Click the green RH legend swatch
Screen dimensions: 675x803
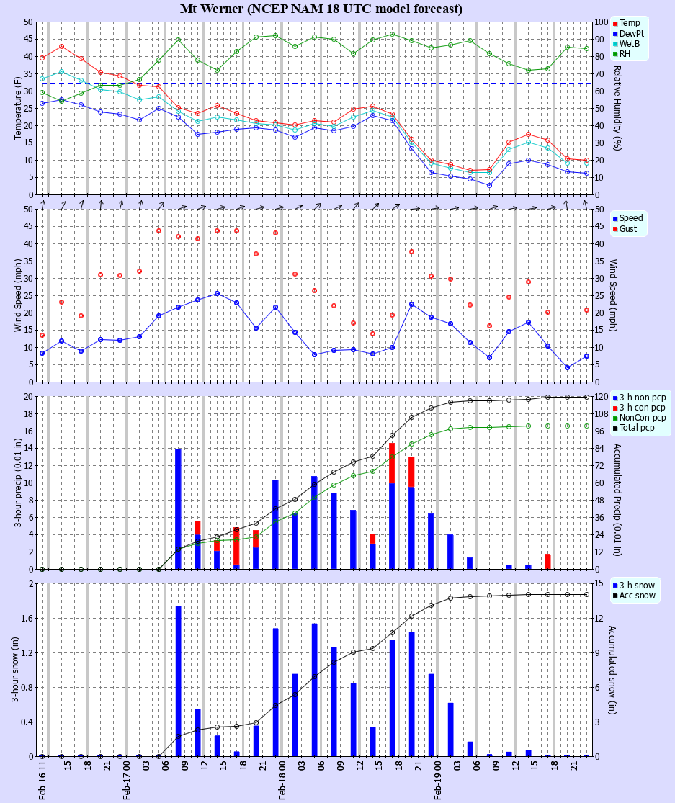[615, 54]
